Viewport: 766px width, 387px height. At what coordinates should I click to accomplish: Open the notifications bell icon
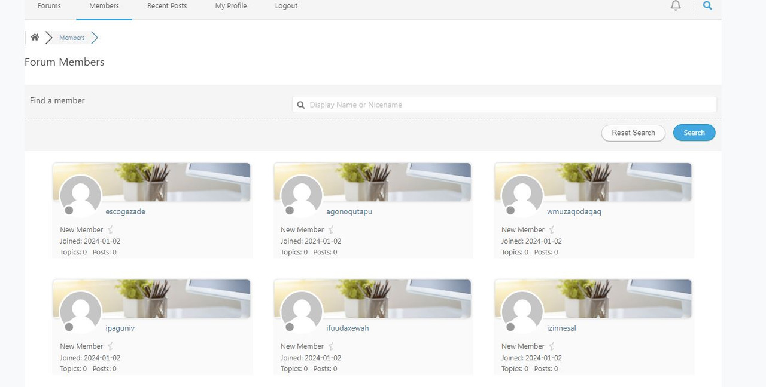click(676, 5)
